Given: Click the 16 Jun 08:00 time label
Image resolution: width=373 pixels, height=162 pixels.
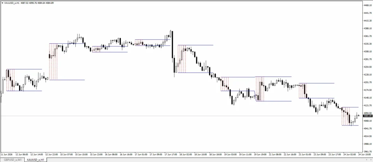Looking at the screenshot, I should coord(111,154).
